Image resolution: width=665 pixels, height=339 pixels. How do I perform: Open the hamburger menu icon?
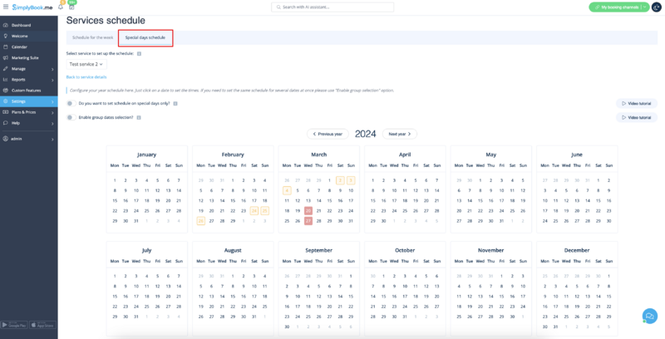point(6,7)
